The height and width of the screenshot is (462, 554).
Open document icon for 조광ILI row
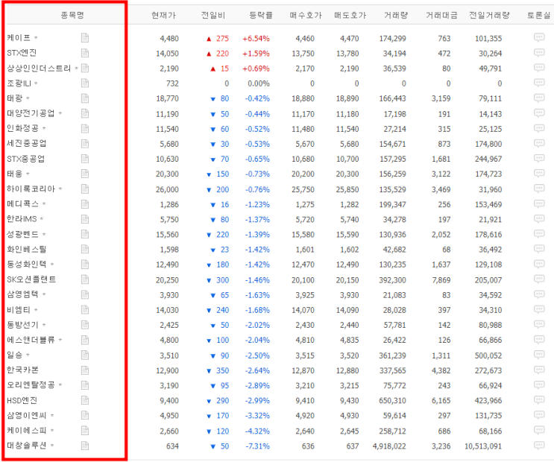click(x=85, y=83)
